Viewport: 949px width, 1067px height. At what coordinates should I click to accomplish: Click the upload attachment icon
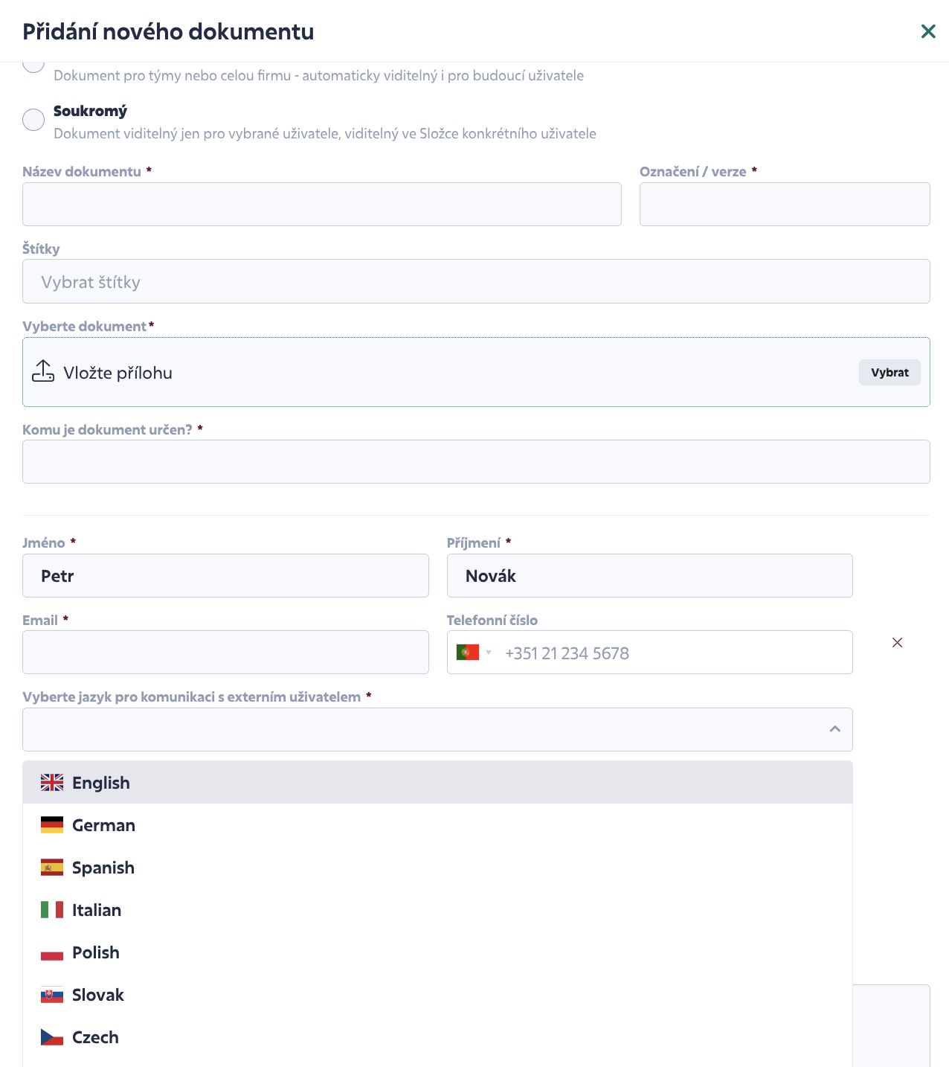[43, 371]
